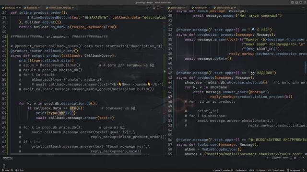The height and width of the screenshot is (172, 307).
Task: Click InlineKeyboardButton on line 37
Action: pyautogui.click(x=48, y=17)
